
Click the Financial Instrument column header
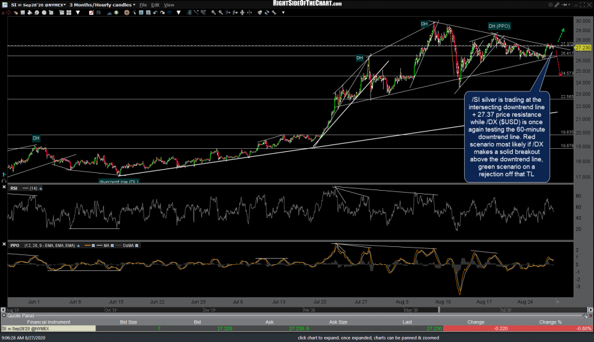pyautogui.click(x=48, y=322)
